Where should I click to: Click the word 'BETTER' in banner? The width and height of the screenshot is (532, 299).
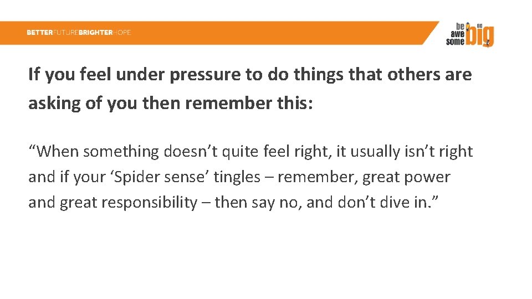click(x=40, y=33)
